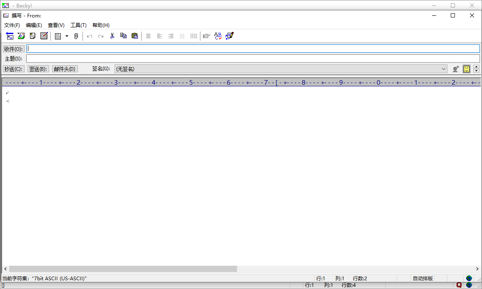Open the 工具(T) menu
The height and width of the screenshot is (289, 482).
(78, 25)
